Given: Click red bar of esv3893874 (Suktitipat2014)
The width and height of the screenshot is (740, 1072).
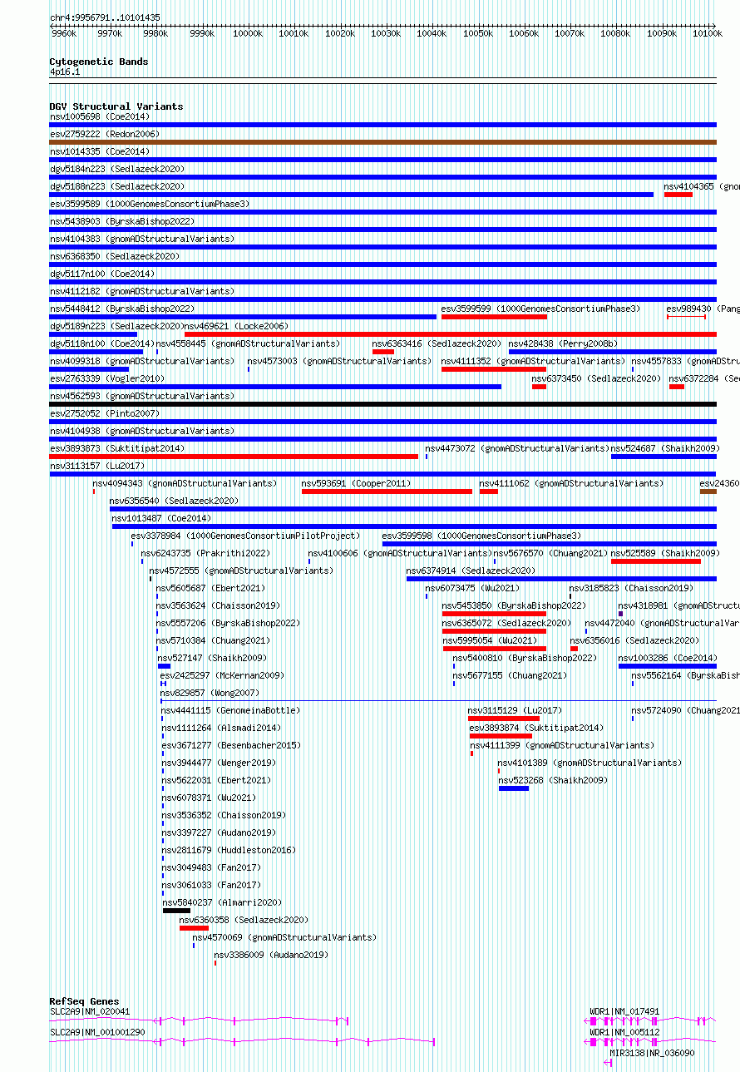Looking at the screenshot, I should click(x=501, y=736).
